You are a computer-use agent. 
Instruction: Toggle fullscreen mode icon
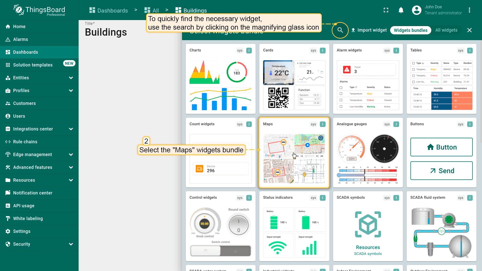pyautogui.click(x=386, y=10)
